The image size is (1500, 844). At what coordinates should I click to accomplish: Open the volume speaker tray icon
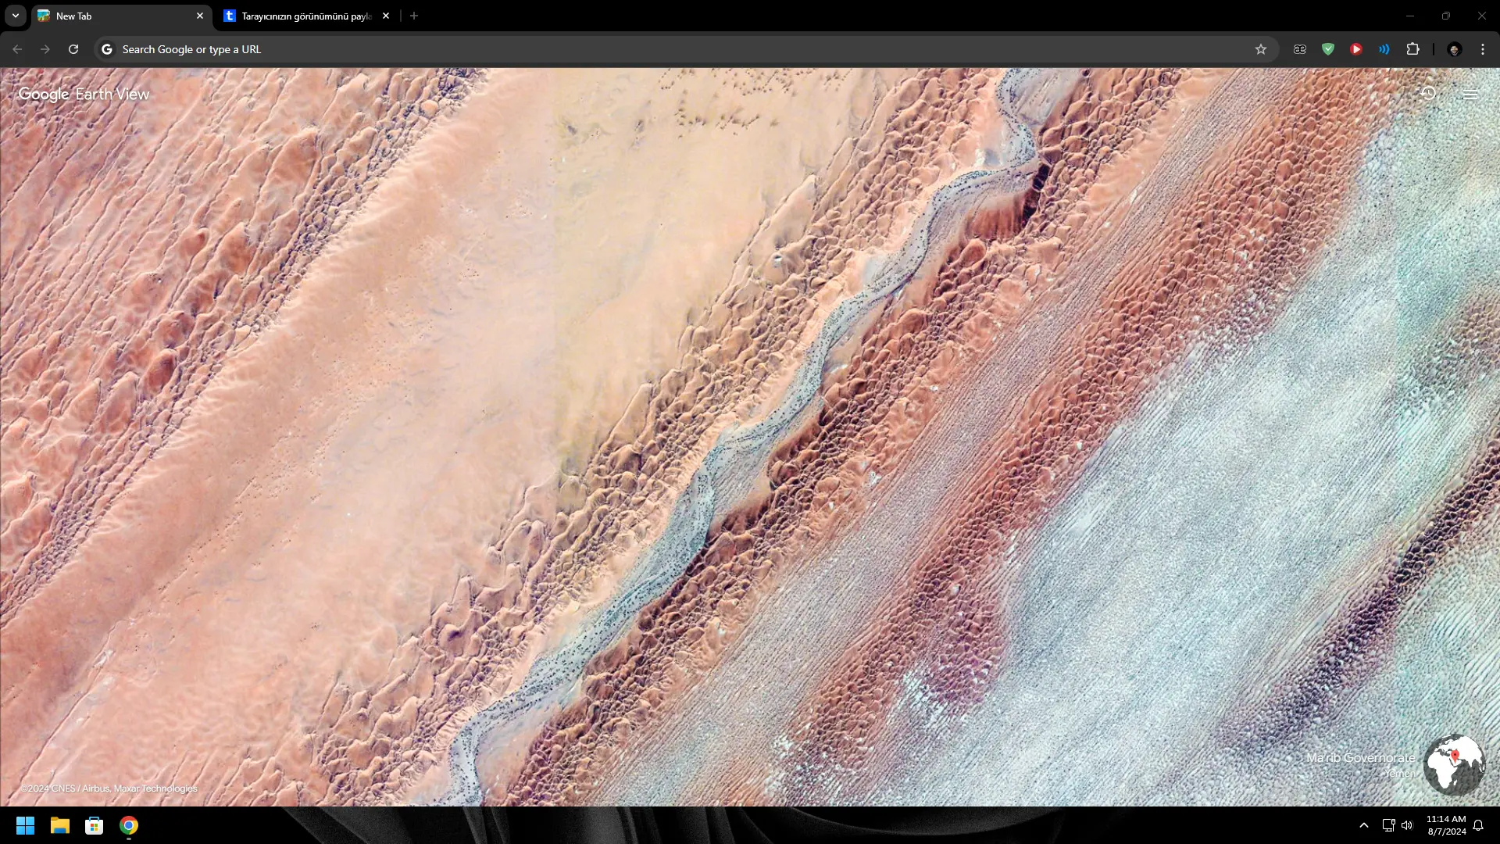click(1407, 825)
